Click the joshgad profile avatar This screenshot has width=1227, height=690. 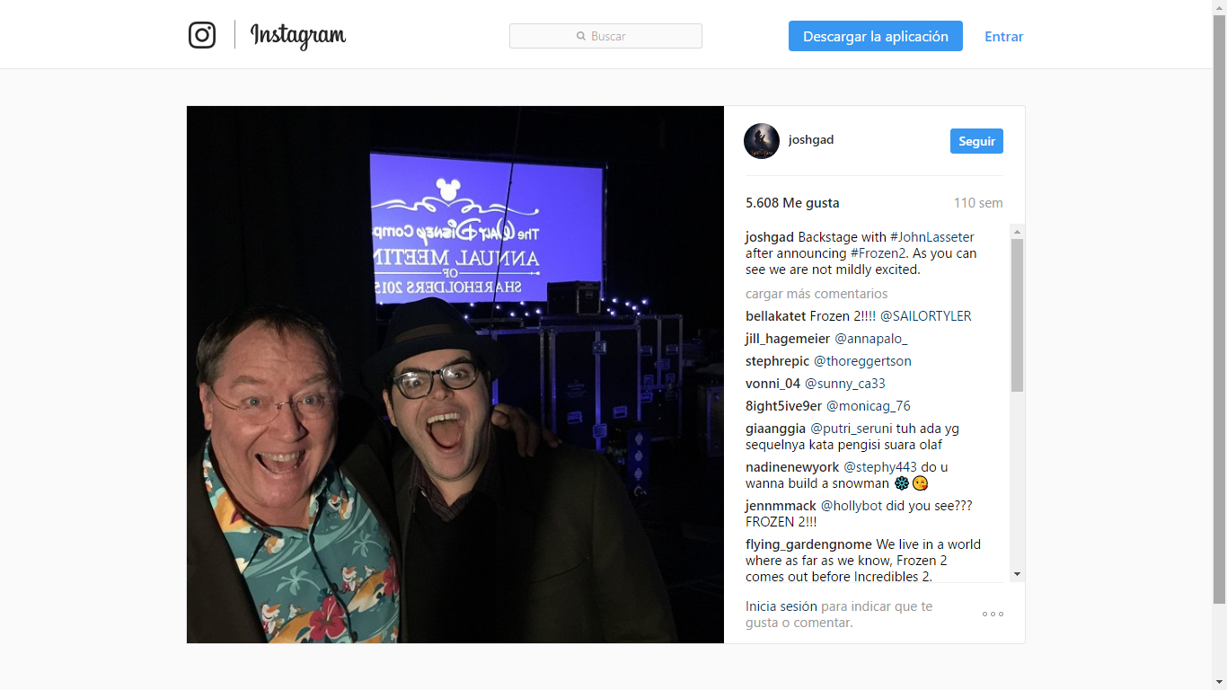(x=762, y=141)
